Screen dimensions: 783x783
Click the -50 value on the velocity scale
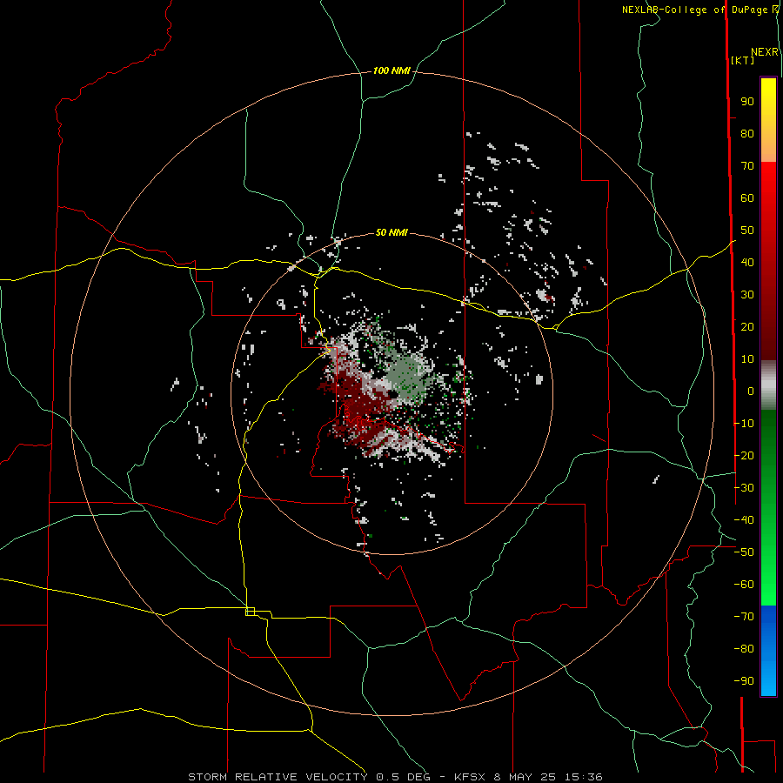(x=744, y=552)
